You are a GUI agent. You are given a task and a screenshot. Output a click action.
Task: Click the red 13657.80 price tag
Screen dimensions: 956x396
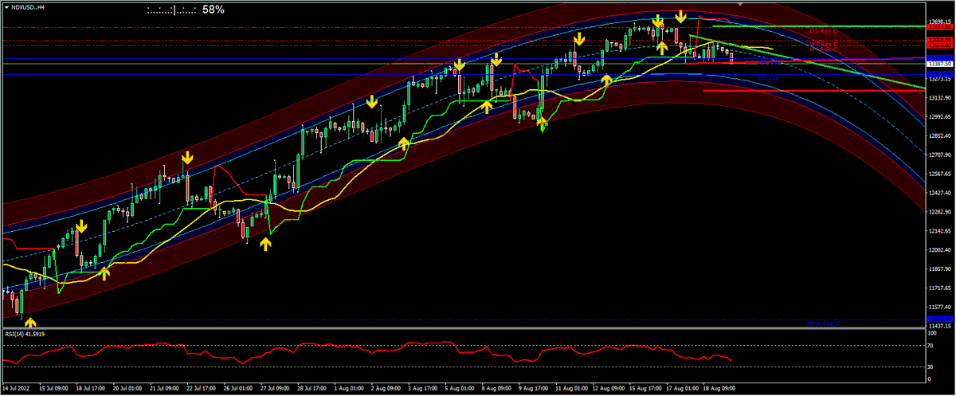(940, 27)
